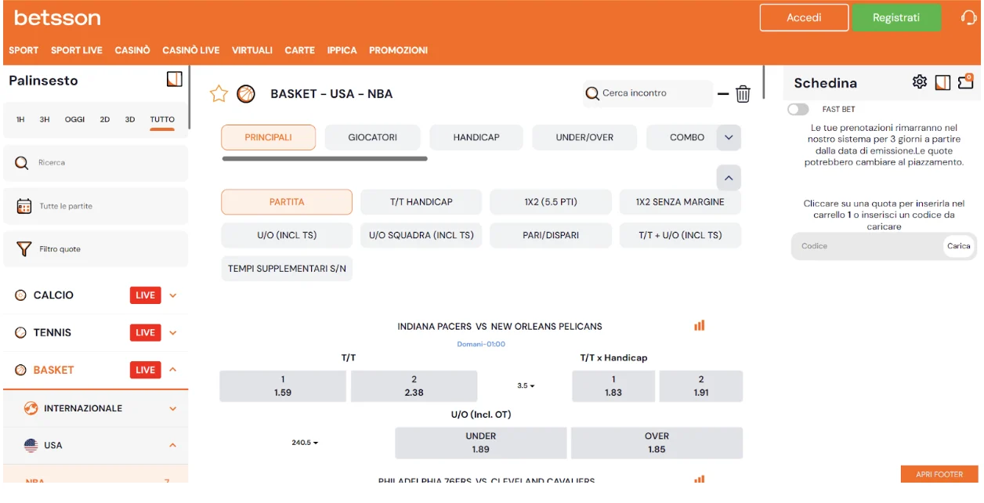The width and height of the screenshot is (984, 503).
Task: Select the TUTTO time filter
Action: pos(162,120)
